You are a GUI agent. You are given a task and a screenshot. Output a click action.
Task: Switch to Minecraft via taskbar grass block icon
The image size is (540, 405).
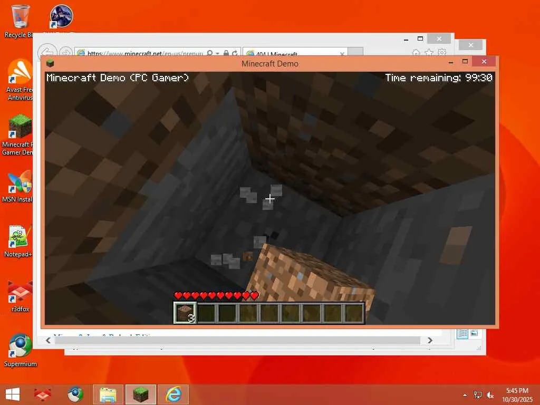coord(140,394)
